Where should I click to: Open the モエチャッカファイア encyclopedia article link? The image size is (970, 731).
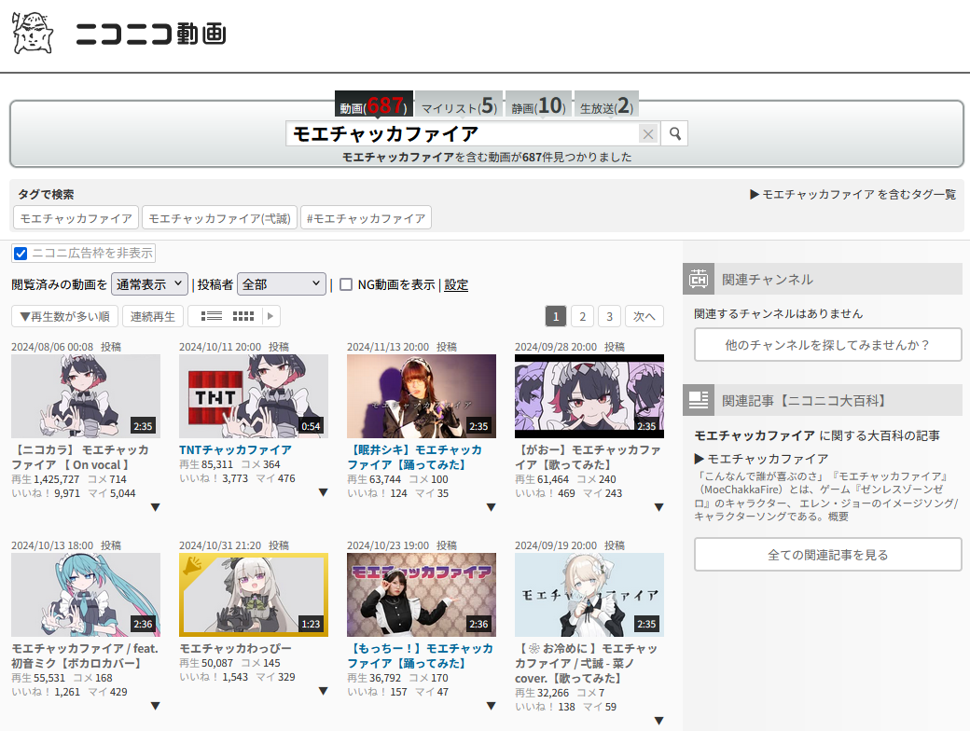coord(767,459)
